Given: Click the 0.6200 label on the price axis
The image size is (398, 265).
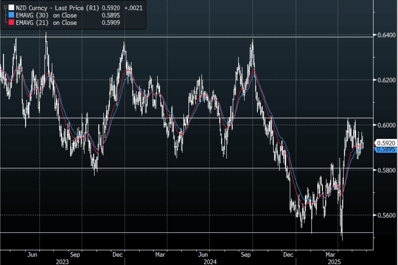Looking at the screenshot, I should coord(385,80).
